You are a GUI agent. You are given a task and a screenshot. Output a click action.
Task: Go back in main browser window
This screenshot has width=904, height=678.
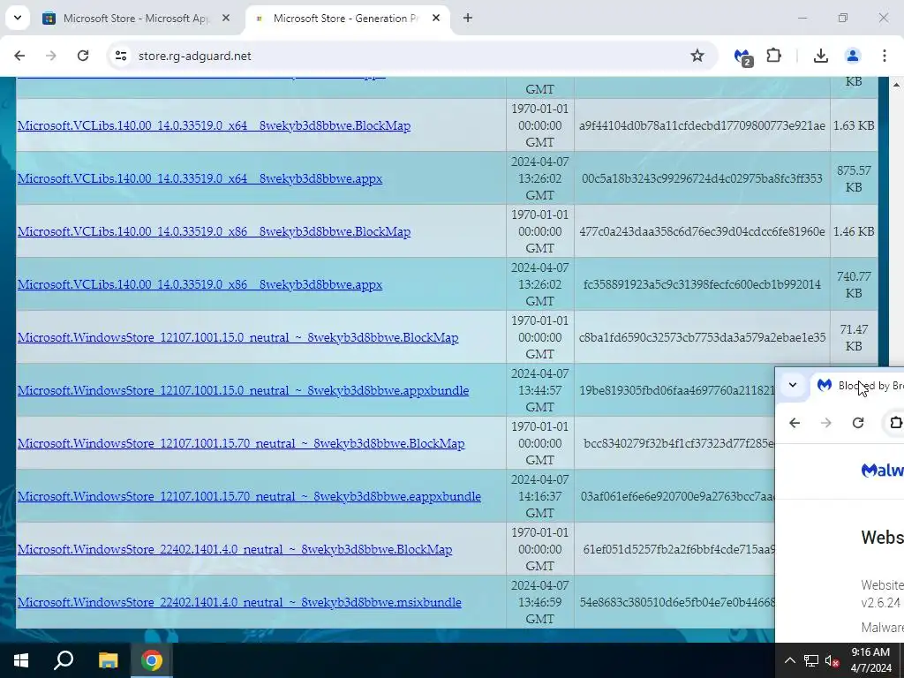tap(19, 56)
